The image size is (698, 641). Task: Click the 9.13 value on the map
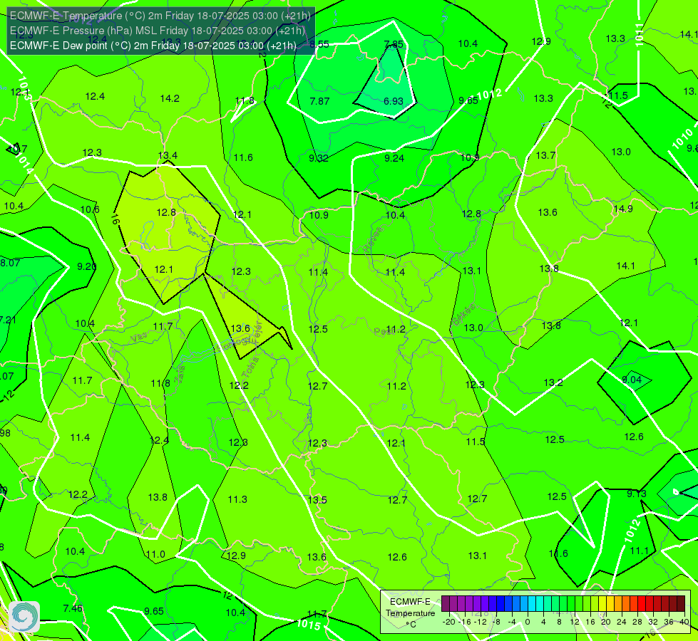point(637,494)
